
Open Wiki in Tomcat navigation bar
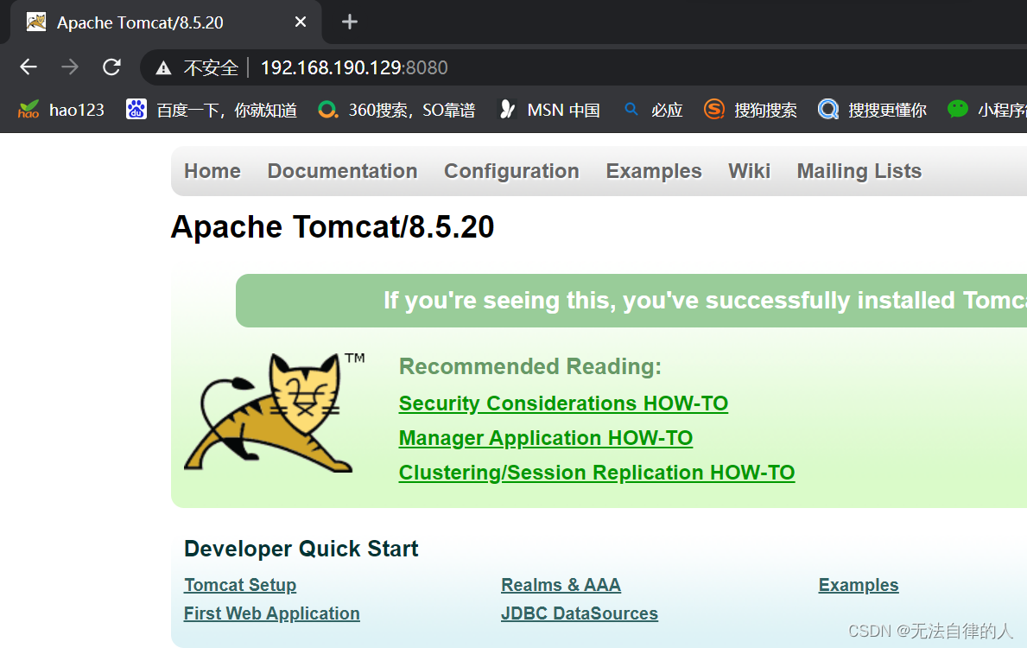tap(749, 171)
